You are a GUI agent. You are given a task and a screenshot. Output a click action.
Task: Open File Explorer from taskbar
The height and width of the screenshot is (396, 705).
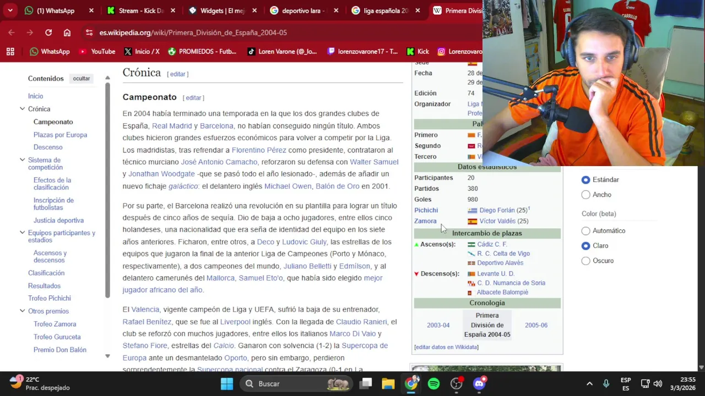click(388, 383)
